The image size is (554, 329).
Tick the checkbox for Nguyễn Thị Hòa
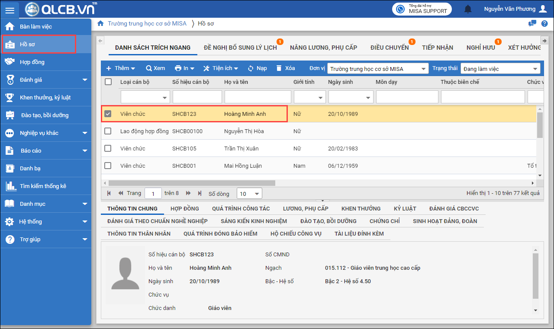click(108, 131)
